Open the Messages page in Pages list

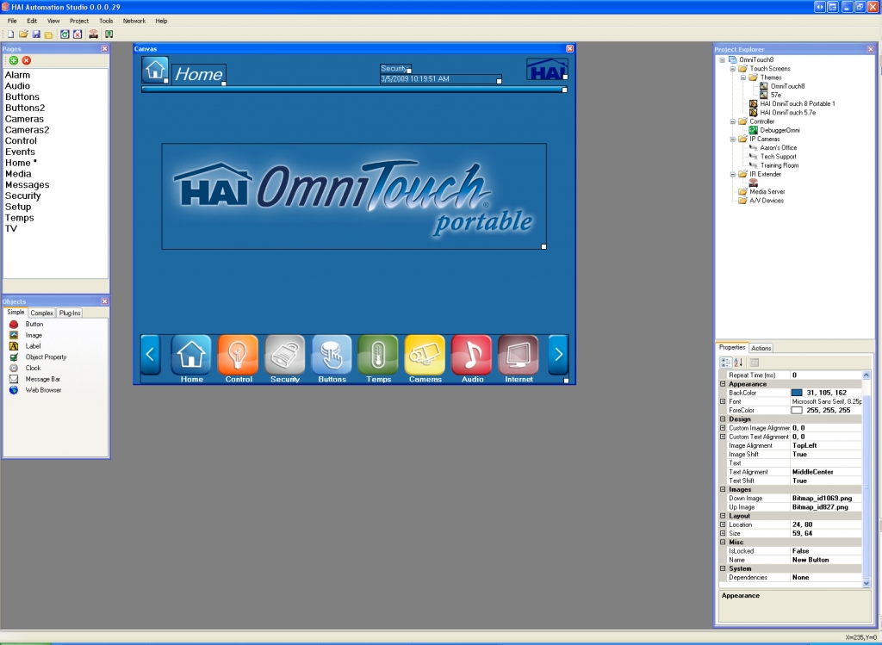27,185
